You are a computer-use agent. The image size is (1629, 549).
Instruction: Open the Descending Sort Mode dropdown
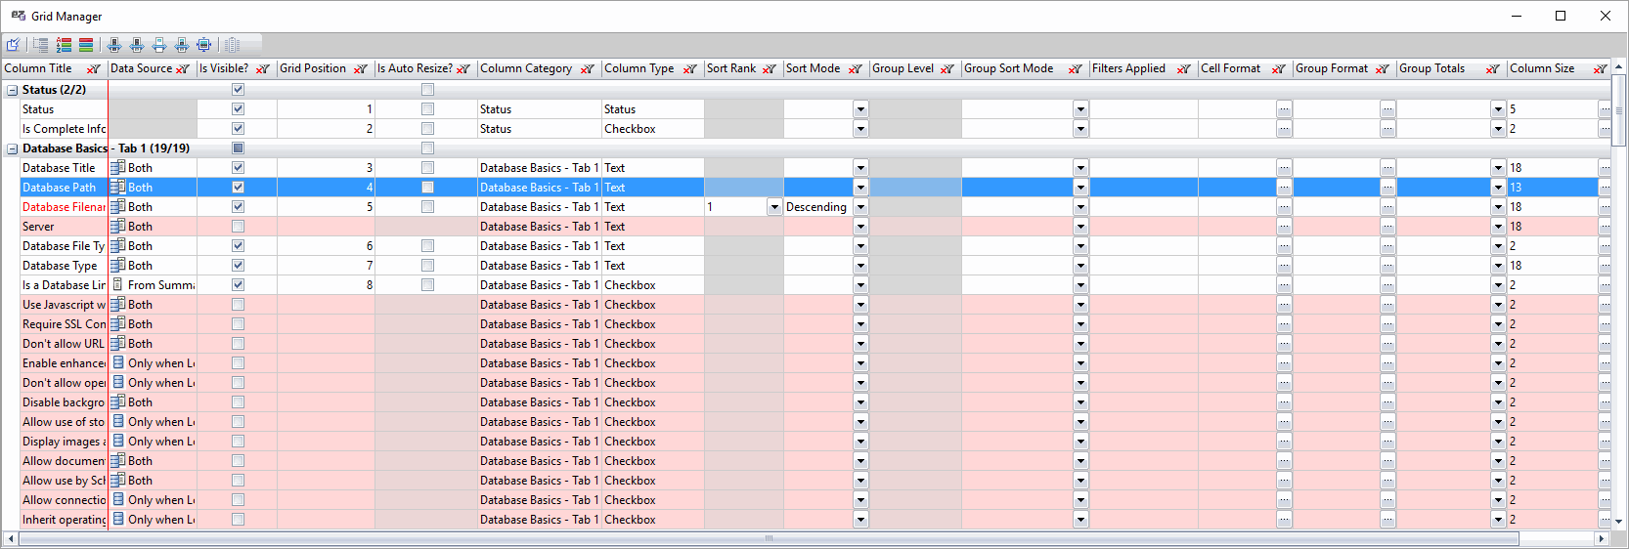[x=860, y=207]
